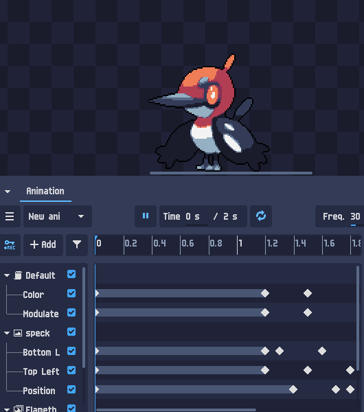Open the animation hamburger menu
Image resolution: width=364 pixels, height=412 pixels.
click(x=10, y=216)
